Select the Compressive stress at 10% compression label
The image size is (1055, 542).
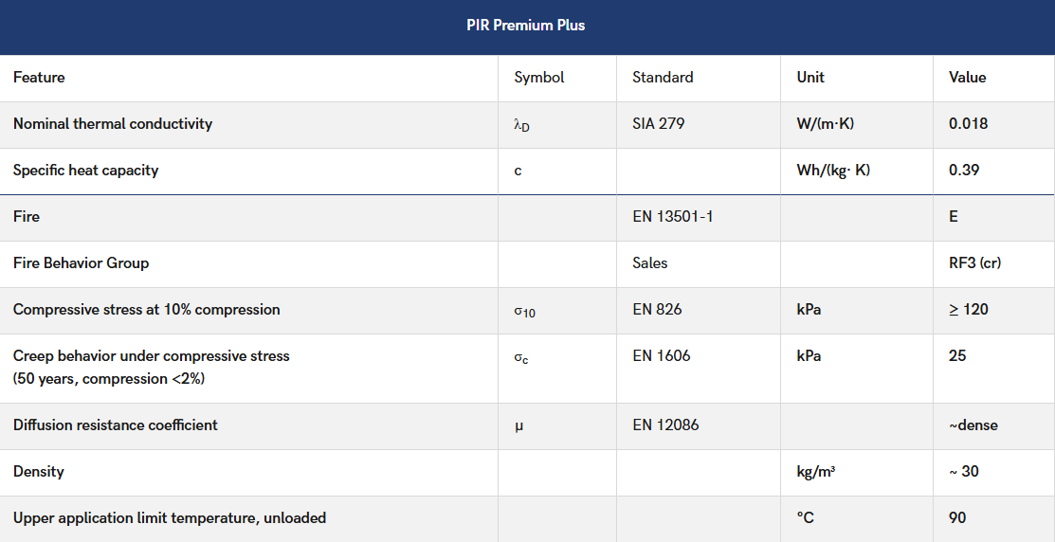pos(147,309)
